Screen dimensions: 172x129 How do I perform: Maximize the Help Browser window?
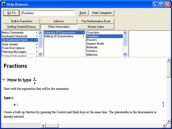click(162, 4)
